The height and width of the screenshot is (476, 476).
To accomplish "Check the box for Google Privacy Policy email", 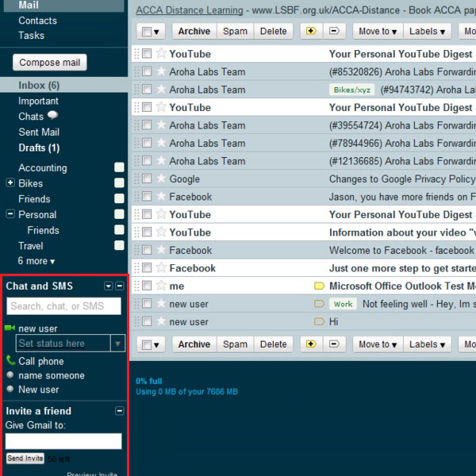I will [x=147, y=178].
